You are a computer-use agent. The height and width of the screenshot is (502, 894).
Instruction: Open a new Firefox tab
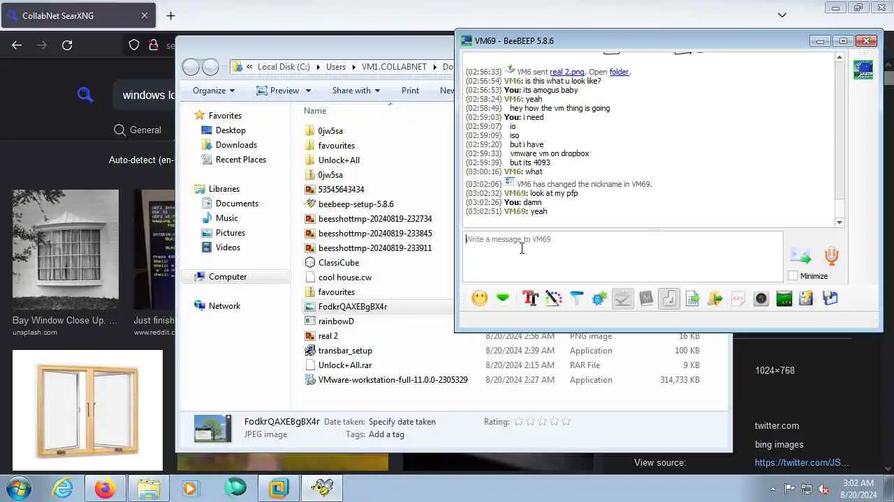[170, 15]
